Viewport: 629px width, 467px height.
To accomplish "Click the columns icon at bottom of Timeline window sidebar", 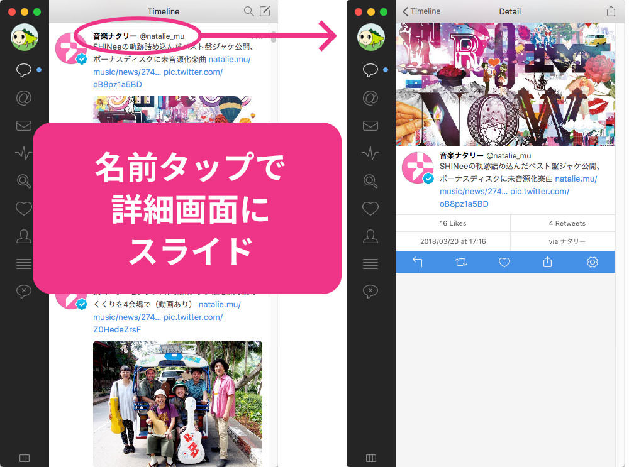I will point(25,458).
